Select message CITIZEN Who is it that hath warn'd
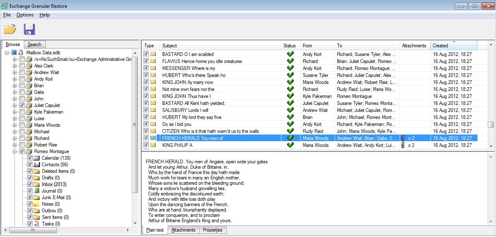 211,131
